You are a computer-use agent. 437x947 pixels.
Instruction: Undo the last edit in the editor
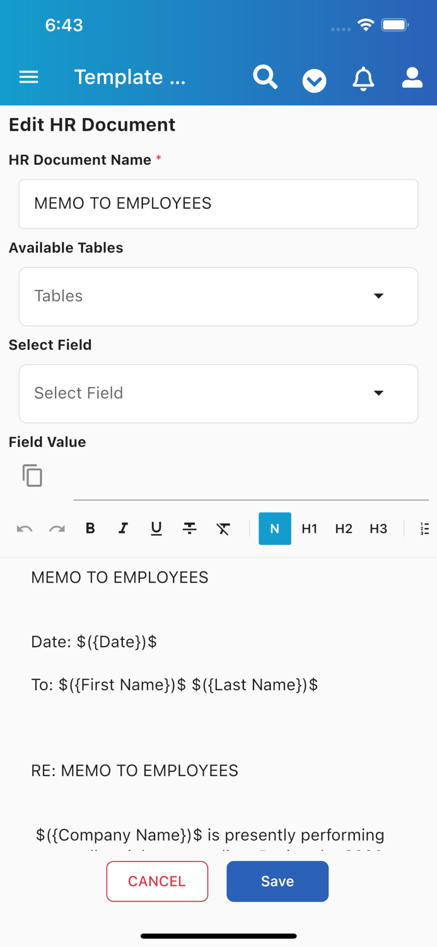(25, 528)
